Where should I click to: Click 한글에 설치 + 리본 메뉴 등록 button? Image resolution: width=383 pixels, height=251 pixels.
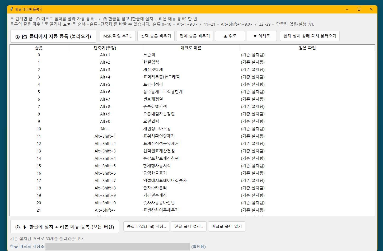point(65,227)
